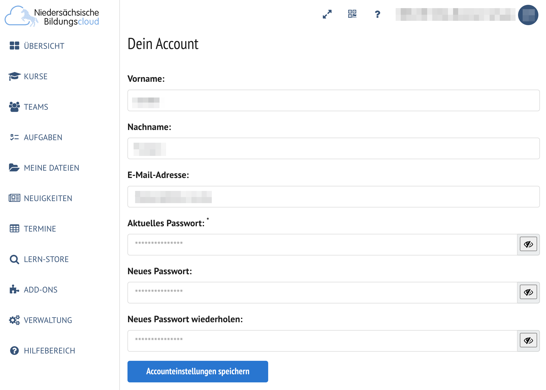Viewport: 546px width, 390px height.
Task: Click the question mark help icon in header
Action: pos(377,14)
